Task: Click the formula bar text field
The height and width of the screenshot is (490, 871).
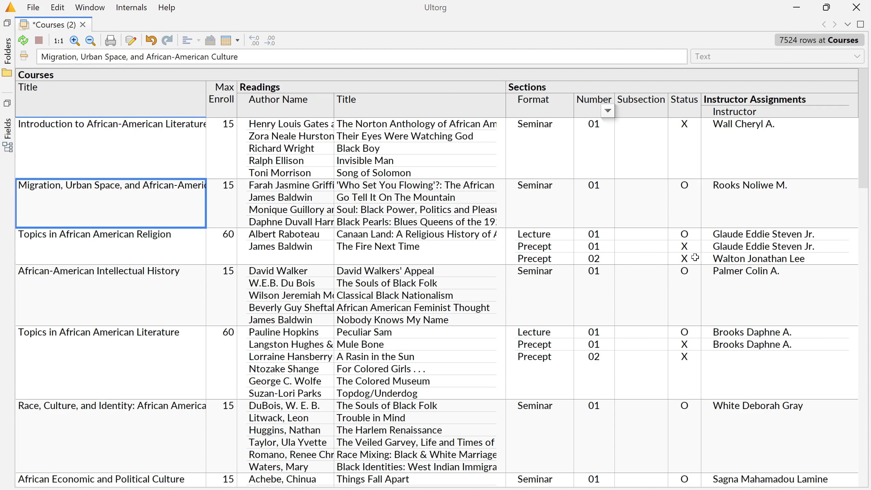Action: (x=362, y=56)
